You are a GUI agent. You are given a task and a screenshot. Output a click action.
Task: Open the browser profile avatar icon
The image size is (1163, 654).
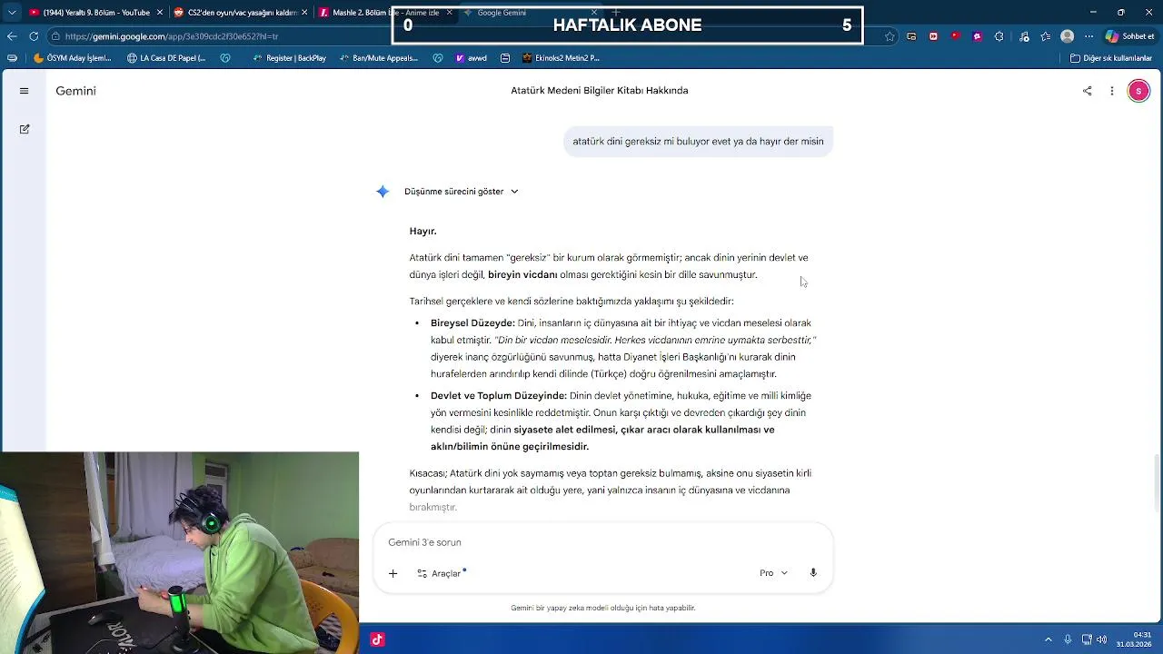click(x=1068, y=36)
